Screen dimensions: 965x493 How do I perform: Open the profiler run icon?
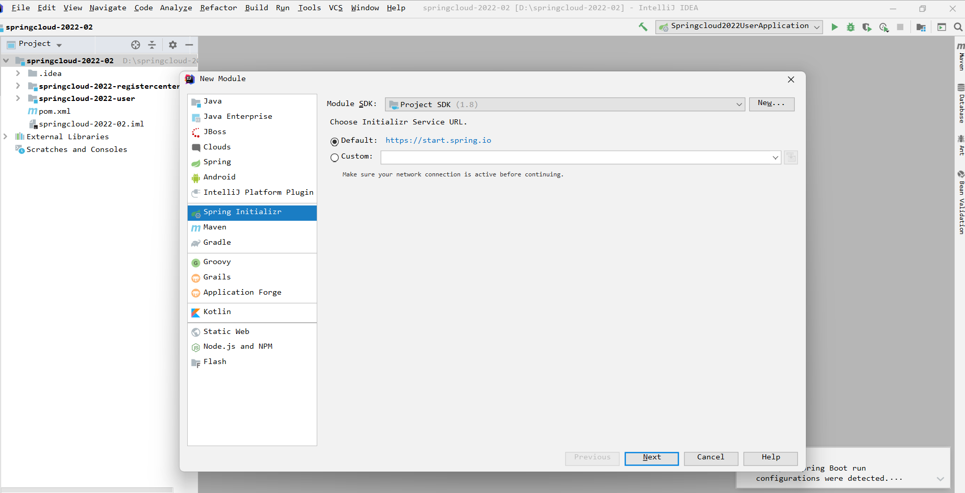point(884,27)
